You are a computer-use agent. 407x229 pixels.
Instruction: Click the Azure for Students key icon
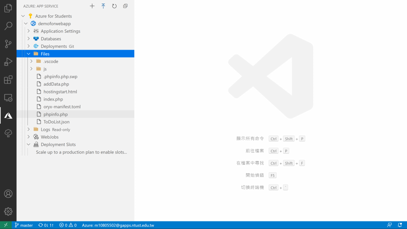(x=30, y=16)
